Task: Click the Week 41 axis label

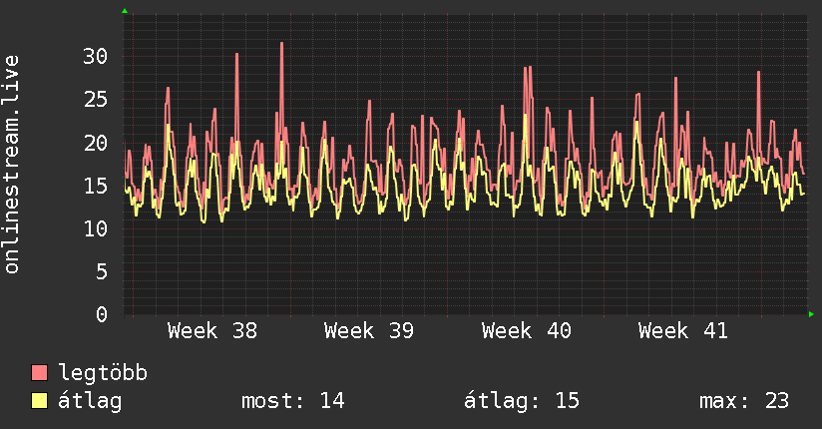Action: (x=683, y=331)
